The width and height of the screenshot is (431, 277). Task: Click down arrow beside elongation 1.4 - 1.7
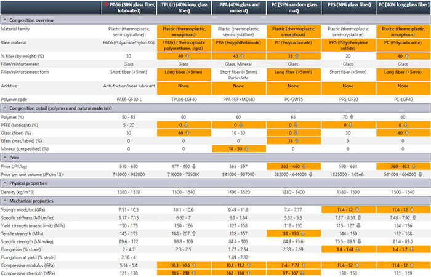point(411,249)
